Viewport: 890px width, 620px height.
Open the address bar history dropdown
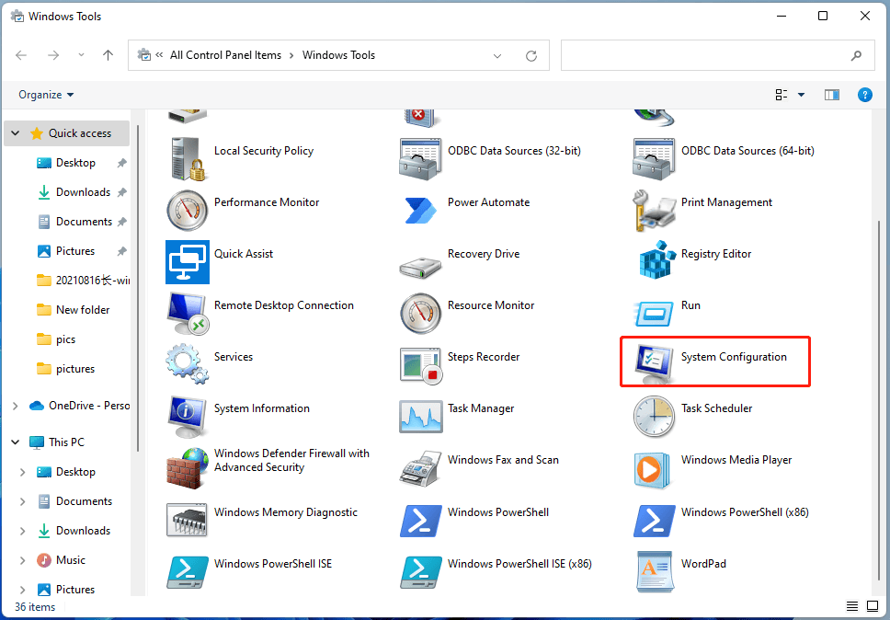pos(497,55)
